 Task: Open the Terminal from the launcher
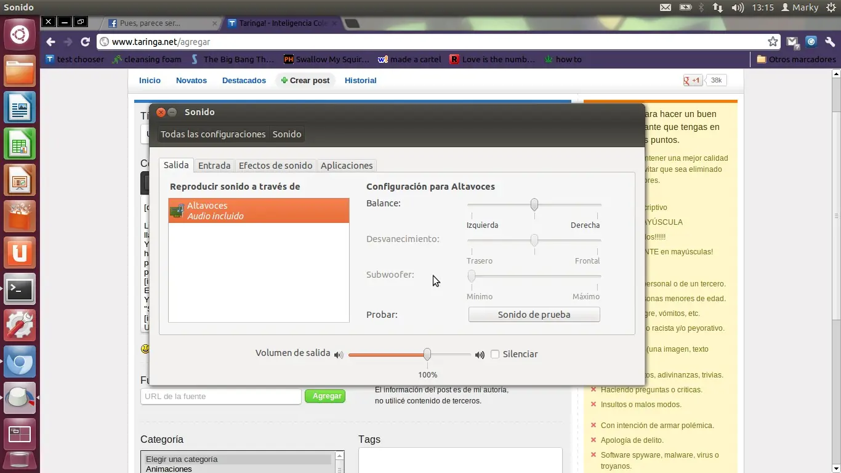tap(20, 289)
